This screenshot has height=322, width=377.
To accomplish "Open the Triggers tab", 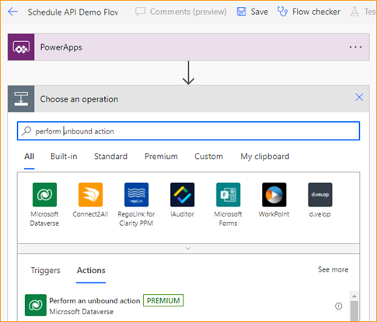I will (x=45, y=270).
